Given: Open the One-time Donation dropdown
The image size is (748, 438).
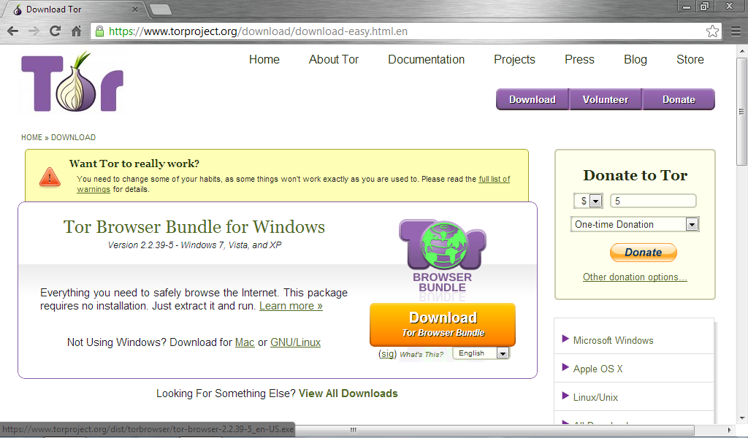Looking at the screenshot, I should (634, 224).
